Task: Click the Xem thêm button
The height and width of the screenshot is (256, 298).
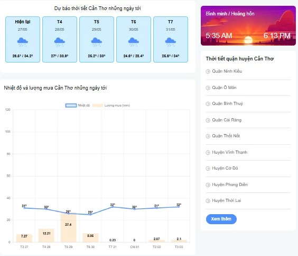Action: [221, 219]
